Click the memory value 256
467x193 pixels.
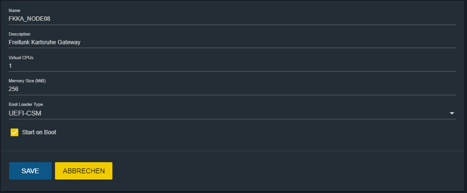click(14, 89)
